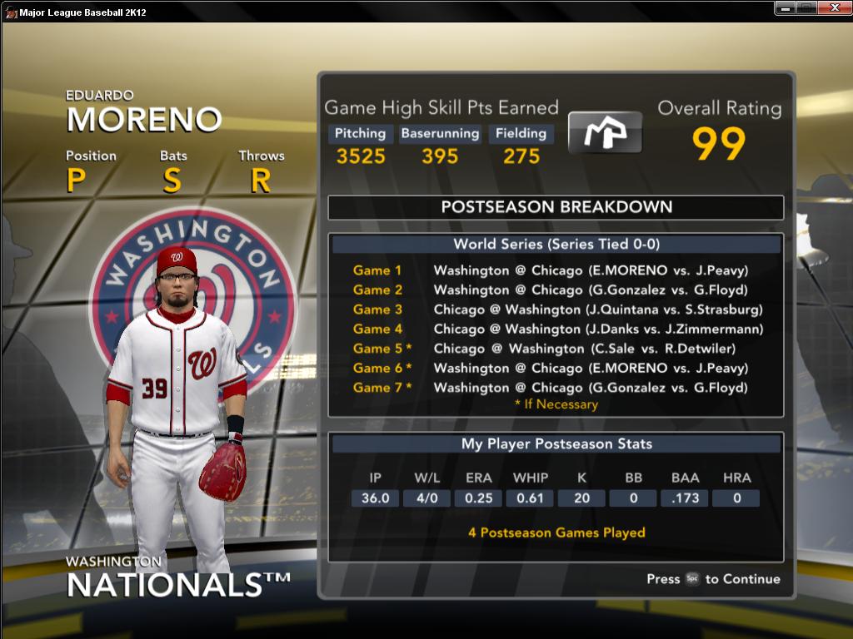Click Game 2 row G.Gonzalez vs. G.Floyd
The height and width of the screenshot is (639, 853).
(x=551, y=290)
